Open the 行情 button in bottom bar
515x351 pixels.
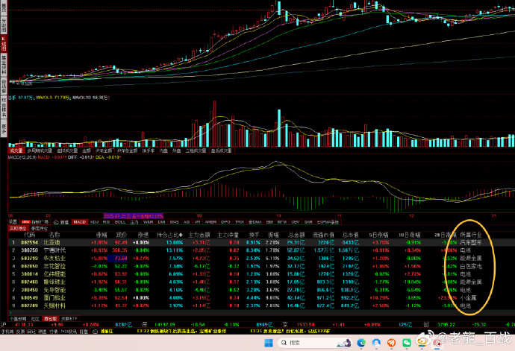pyautogui.click(x=53, y=332)
